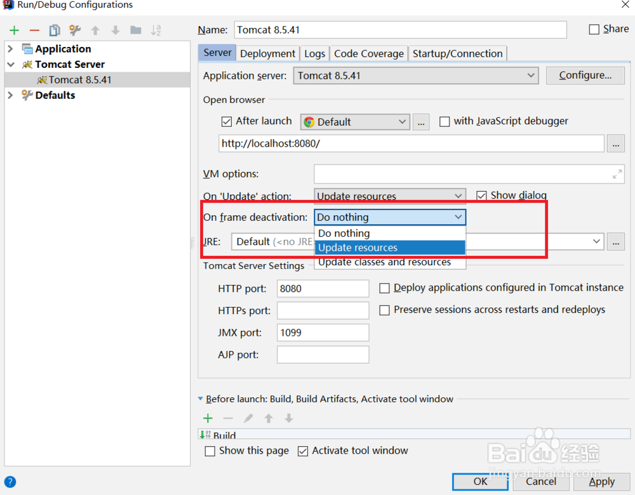This screenshot has height=495, width=635.
Task: Uncheck the After launch checkbox
Action: 227,121
